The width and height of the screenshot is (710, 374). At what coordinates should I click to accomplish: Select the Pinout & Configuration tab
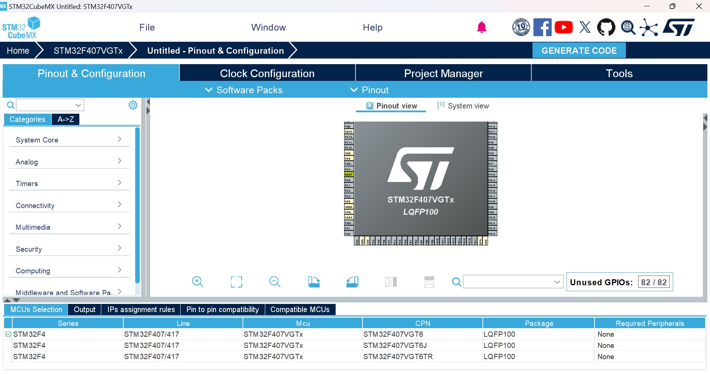click(91, 73)
